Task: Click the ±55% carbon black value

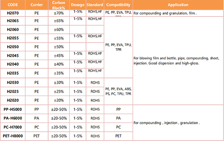Action: (59, 38)
